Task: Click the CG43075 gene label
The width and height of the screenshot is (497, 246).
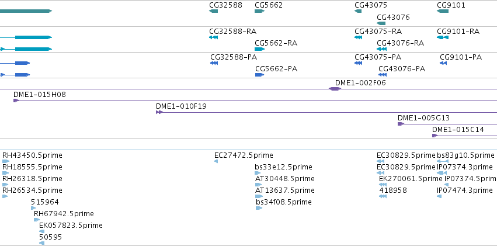Action: [x=370, y=5]
